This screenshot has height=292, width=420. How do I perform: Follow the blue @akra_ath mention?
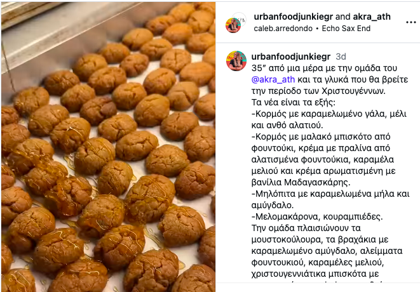pos(273,79)
